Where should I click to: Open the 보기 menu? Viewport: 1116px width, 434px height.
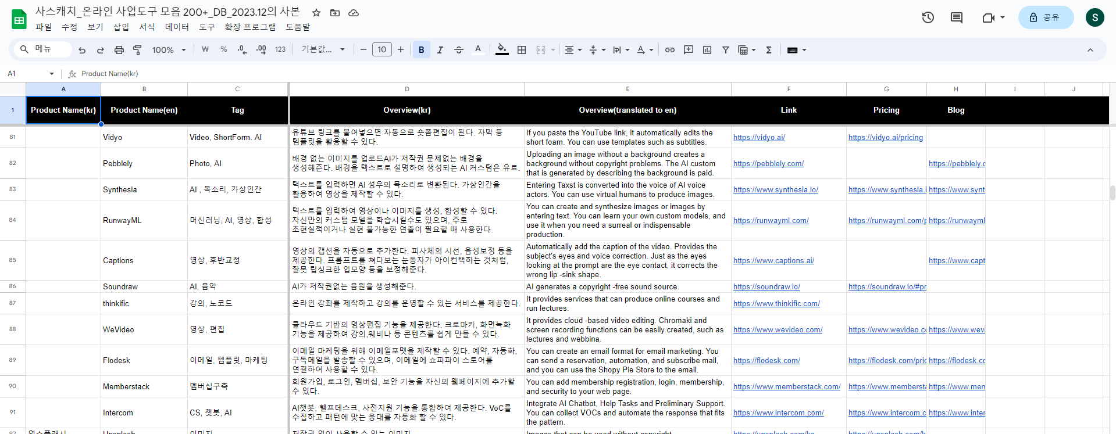[95, 27]
